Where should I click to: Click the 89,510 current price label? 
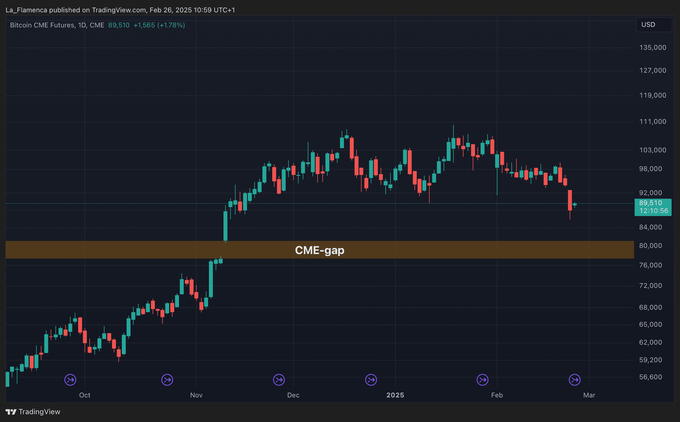pos(651,203)
